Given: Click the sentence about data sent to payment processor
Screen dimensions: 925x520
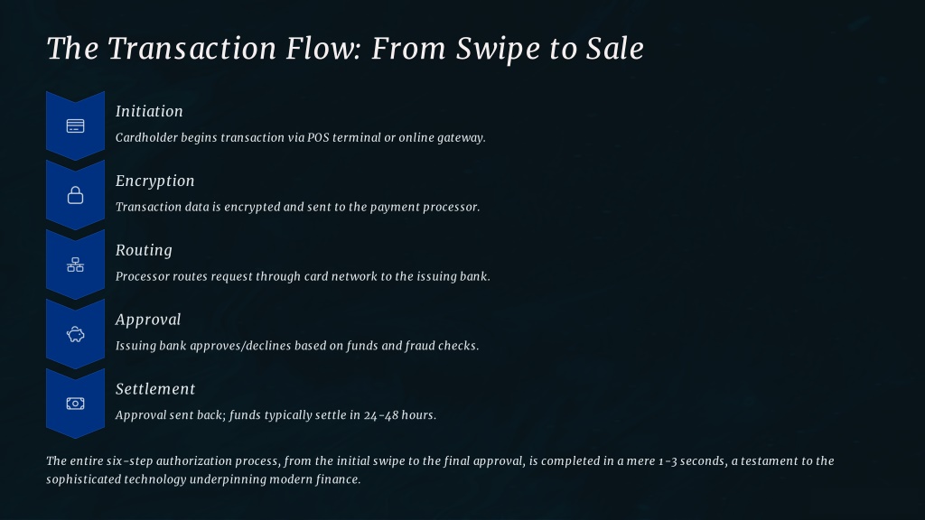Looking at the screenshot, I should pos(297,207).
